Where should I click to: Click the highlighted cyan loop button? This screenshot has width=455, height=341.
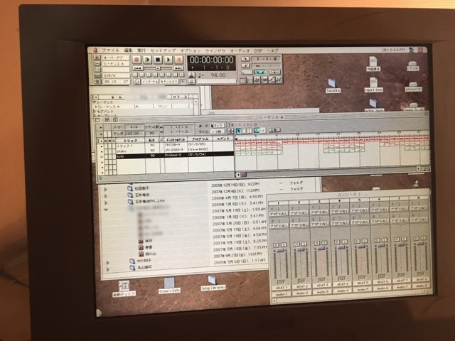coord(259,72)
